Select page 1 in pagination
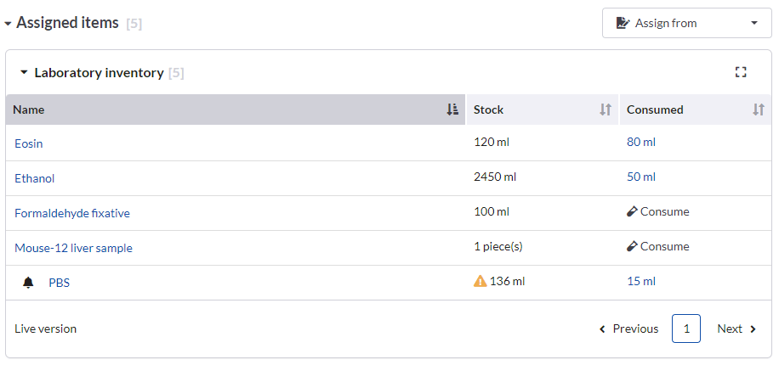The image size is (779, 365). [686, 328]
